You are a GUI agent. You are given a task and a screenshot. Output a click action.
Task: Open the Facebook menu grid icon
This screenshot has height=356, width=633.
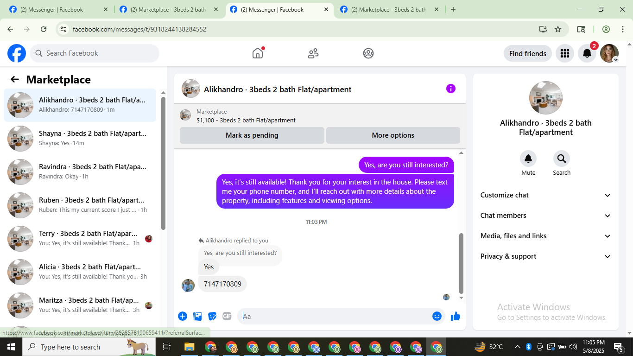pos(564,53)
